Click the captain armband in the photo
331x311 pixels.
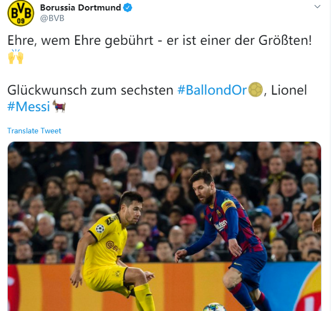(229, 205)
